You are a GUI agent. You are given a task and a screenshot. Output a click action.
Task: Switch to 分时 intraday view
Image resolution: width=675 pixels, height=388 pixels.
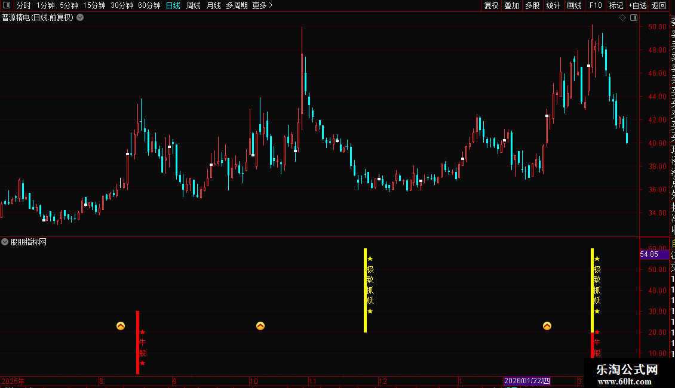(24, 5)
